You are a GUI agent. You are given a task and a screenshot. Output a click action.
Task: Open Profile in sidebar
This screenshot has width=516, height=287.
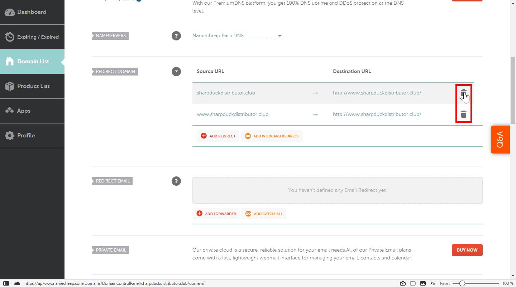pos(32,136)
